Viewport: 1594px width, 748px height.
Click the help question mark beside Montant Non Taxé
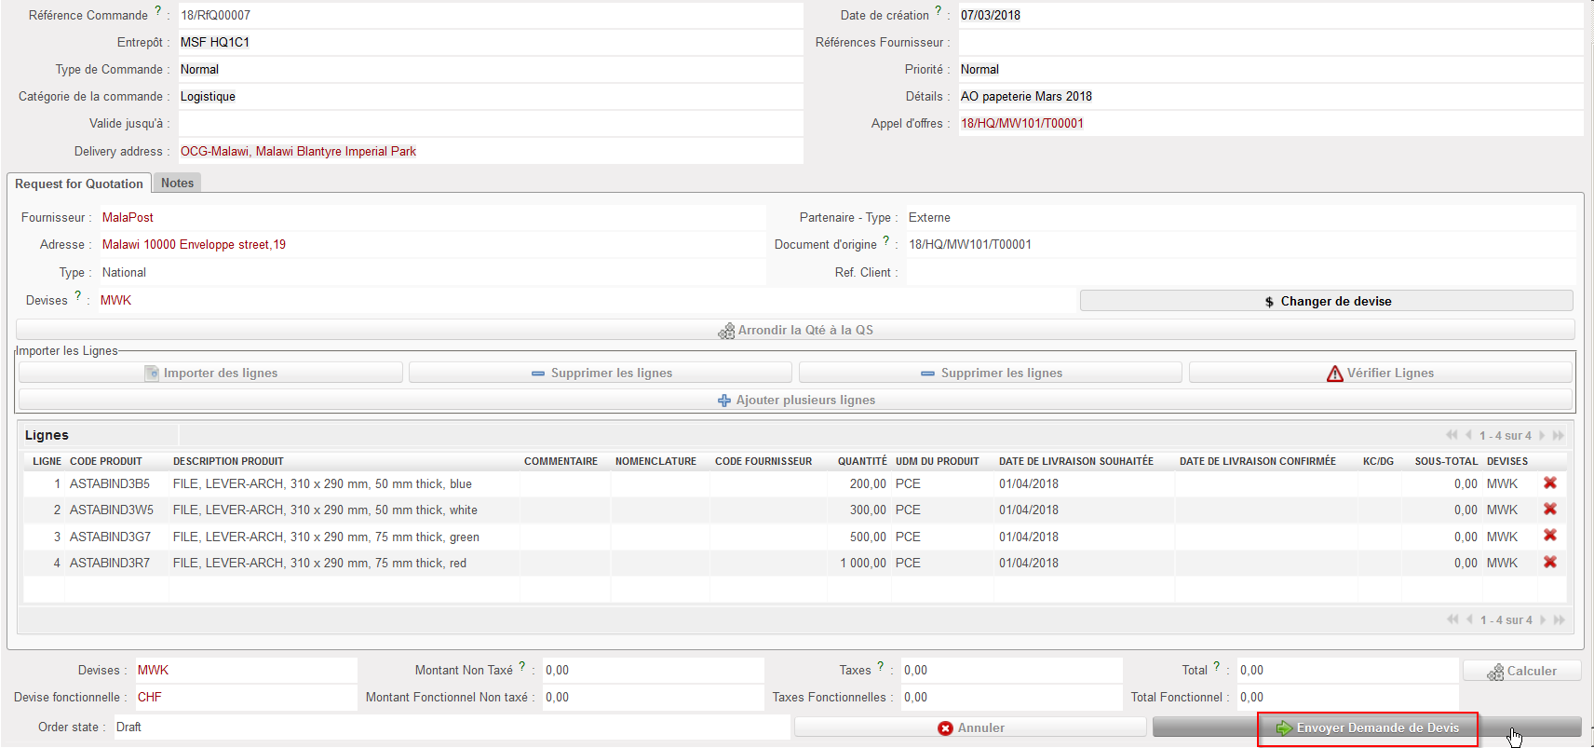(521, 666)
